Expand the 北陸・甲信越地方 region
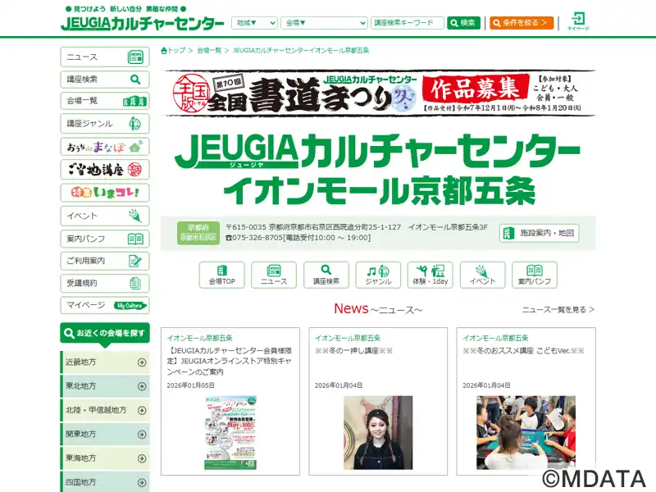The image size is (656, 492). click(105, 411)
